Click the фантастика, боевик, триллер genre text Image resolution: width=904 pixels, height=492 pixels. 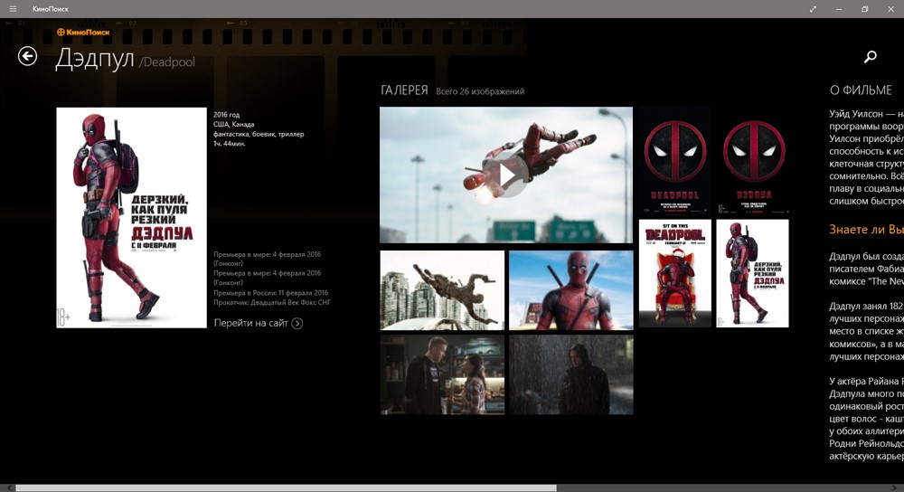[x=259, y=134]
